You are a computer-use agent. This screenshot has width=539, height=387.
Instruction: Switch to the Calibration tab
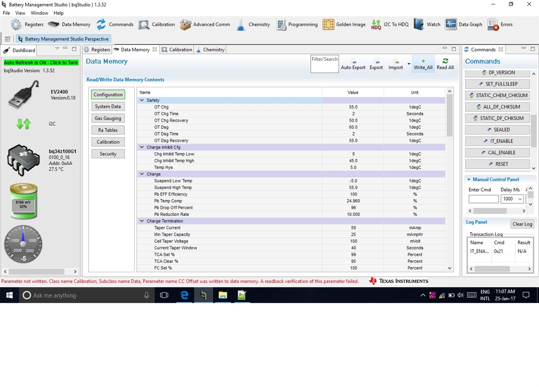177,50
